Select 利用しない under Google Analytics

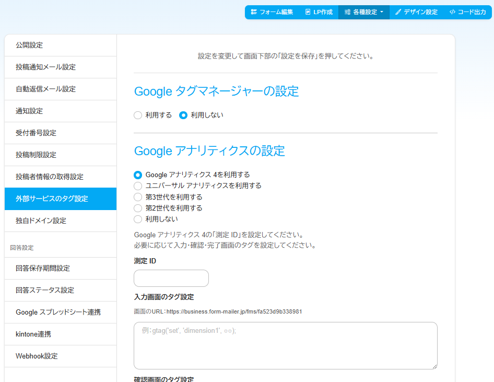point(138,219)
